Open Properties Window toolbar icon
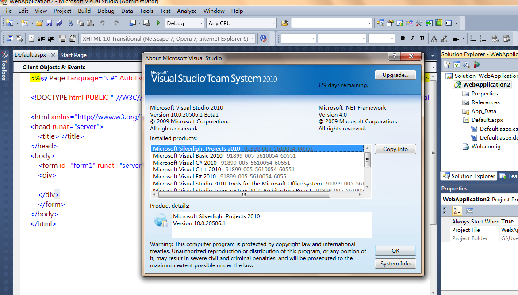The width and height of the screenshot is (518, 295). point(390,23)
